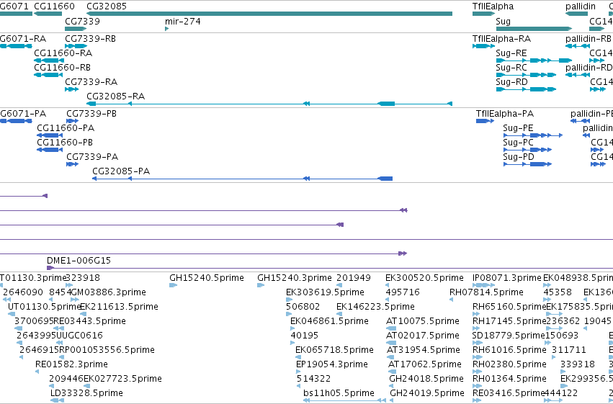Click EST AT31954.5prime
Screen dimensions: 613x404
tap(423, 351)
